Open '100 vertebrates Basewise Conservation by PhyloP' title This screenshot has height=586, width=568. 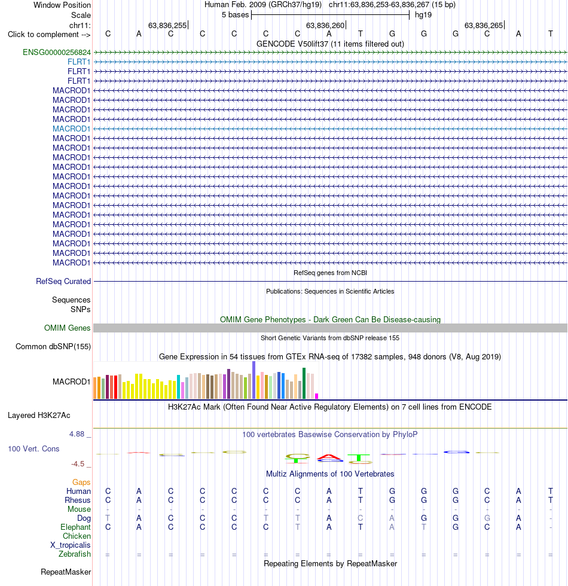tap(330, 434)
